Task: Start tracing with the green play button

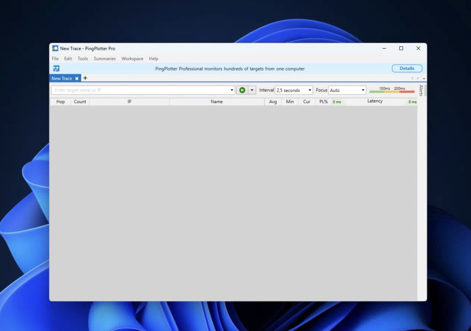Action: [242, 90]
